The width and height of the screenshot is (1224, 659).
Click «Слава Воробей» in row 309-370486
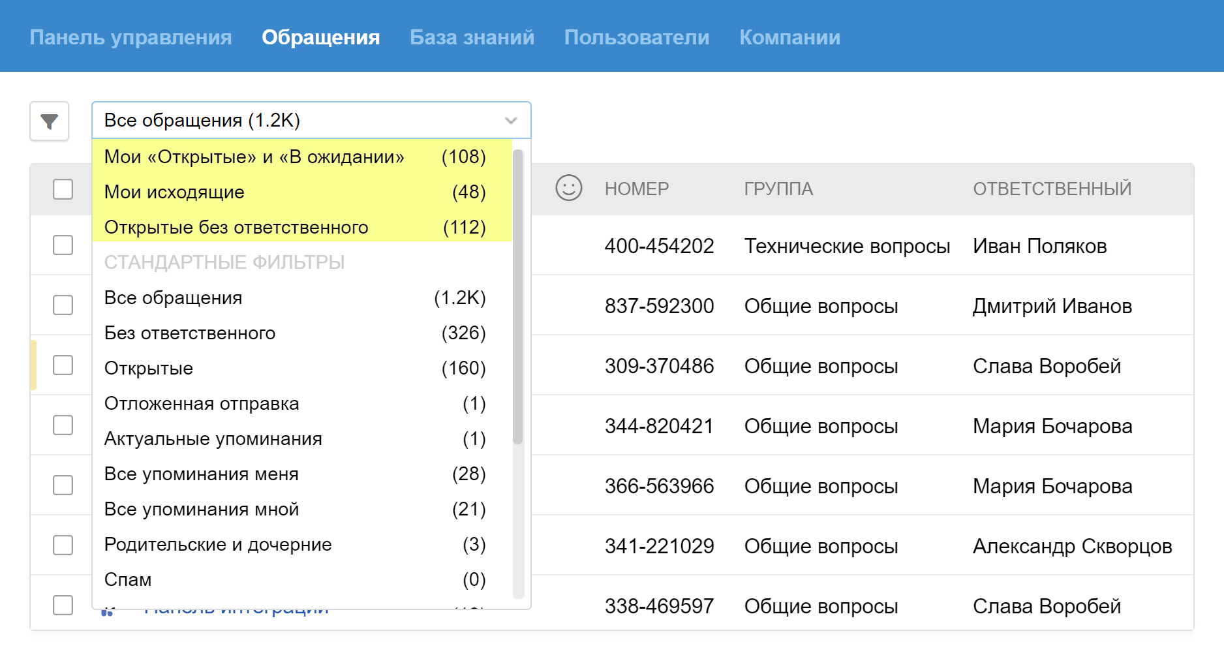pyautogui.click(x=1047, y=366)
